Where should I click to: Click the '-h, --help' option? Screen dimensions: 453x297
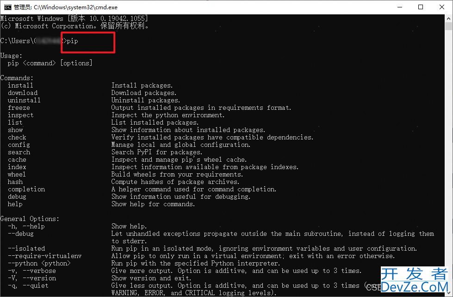point(26,227)
